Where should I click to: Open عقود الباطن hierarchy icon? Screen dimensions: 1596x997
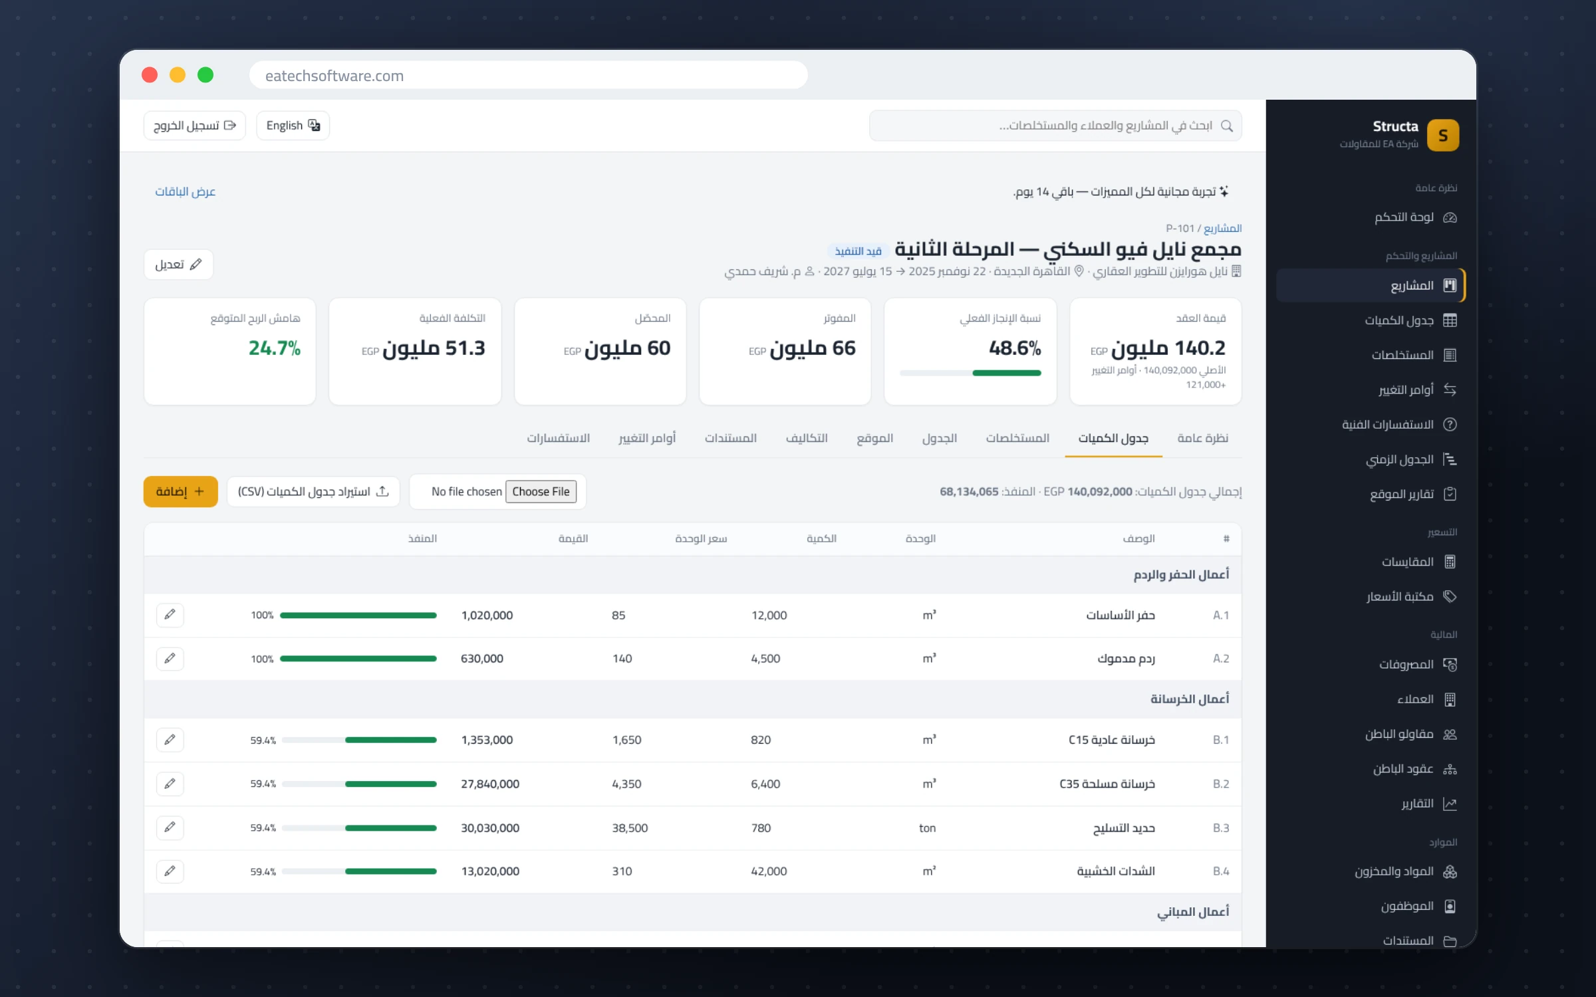click(1450, 769)
